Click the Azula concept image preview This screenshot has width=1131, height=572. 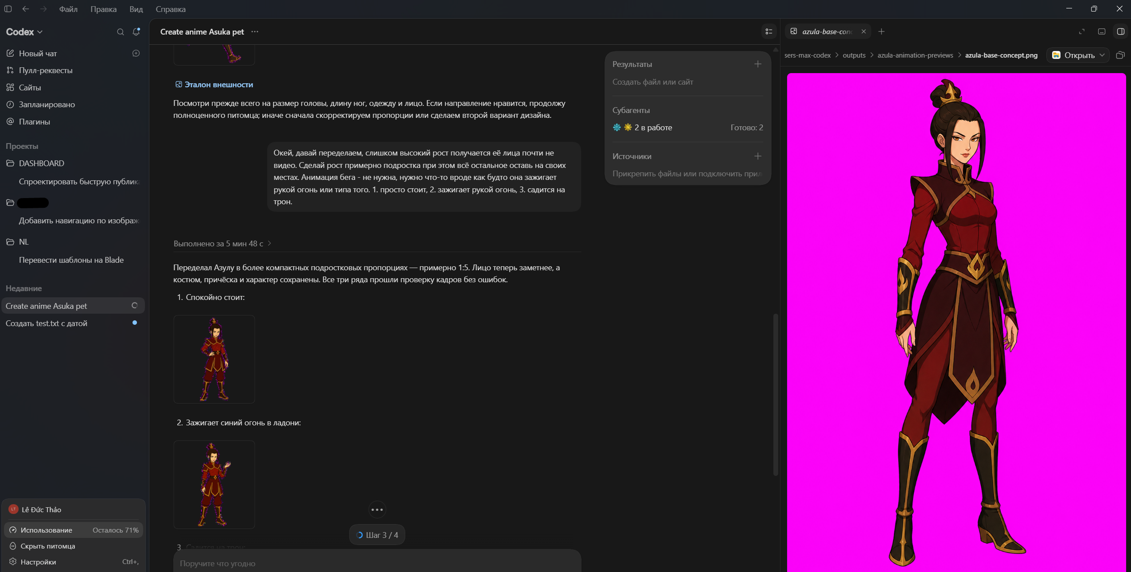click(x=956, y=323)
